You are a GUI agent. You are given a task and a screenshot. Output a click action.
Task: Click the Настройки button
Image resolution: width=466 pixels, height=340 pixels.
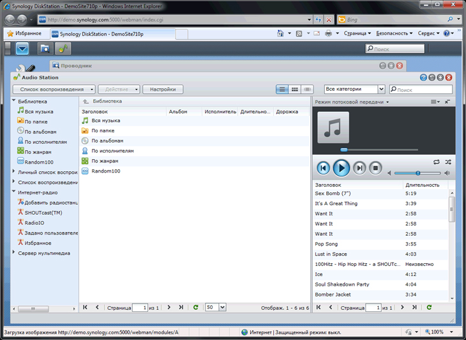coord(163,89)
